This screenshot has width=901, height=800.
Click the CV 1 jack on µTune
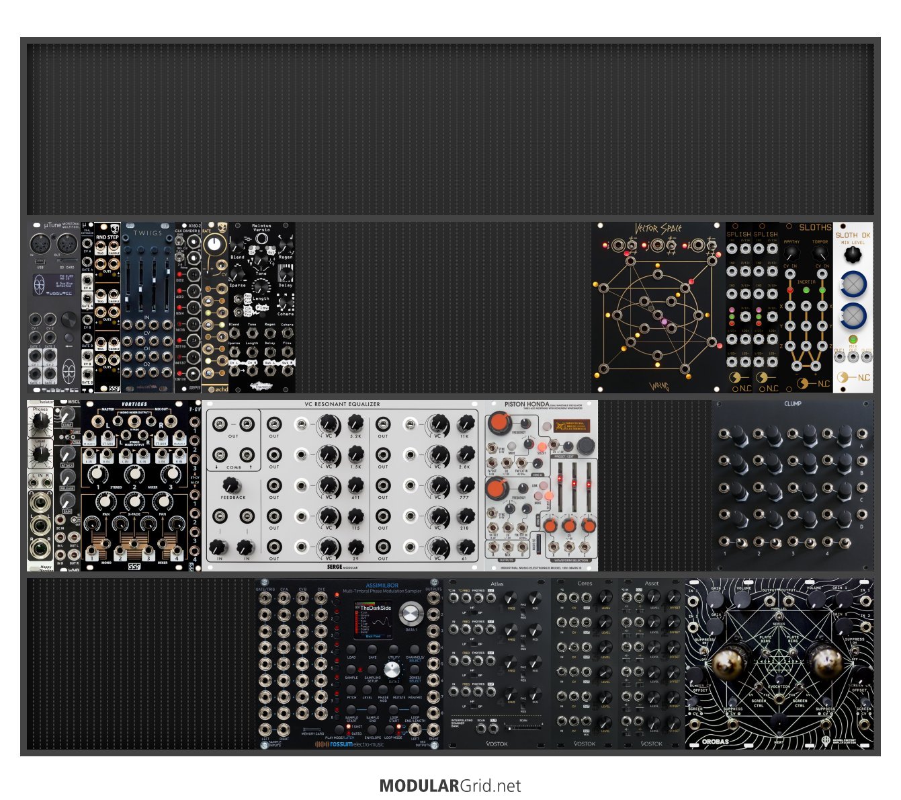[35, 319]
